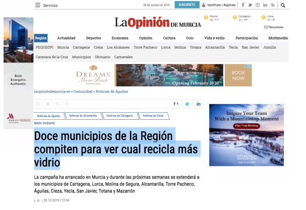This screenshot has height=210, width=306.
Task: Go to Alcantarilla submenu link
Action: (215, 47)
